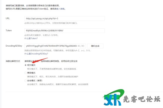The height and width of the screenshot is (108, 163).
Task: Open the 什么是EncodingAESKey? help link
Action: click(x=36, y=54)
